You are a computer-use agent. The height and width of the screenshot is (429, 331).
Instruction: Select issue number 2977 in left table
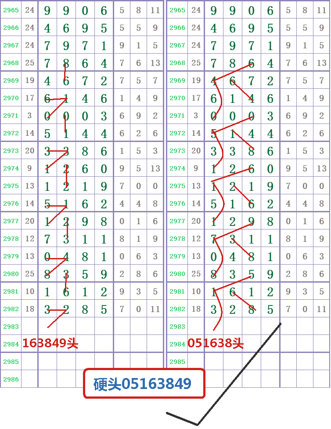click(x=11, y=221)
